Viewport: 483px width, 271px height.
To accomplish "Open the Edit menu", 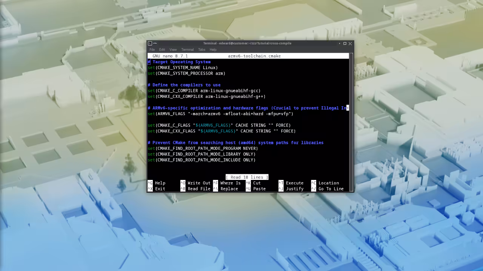I will coord(162,50).
